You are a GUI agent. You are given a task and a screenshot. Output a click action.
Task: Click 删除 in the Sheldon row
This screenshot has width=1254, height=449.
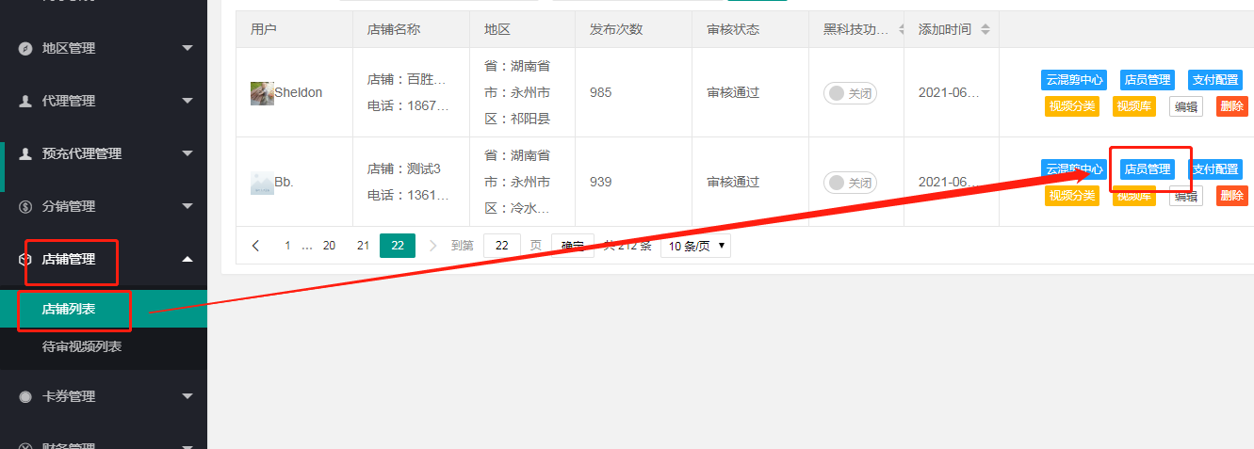(1232, 106)
